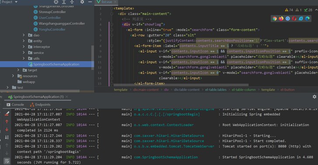This screenshot has height=165, width=318.
Task: Close the SpringbootSchemaApplication (1) run tab
Action: point(67,97)
